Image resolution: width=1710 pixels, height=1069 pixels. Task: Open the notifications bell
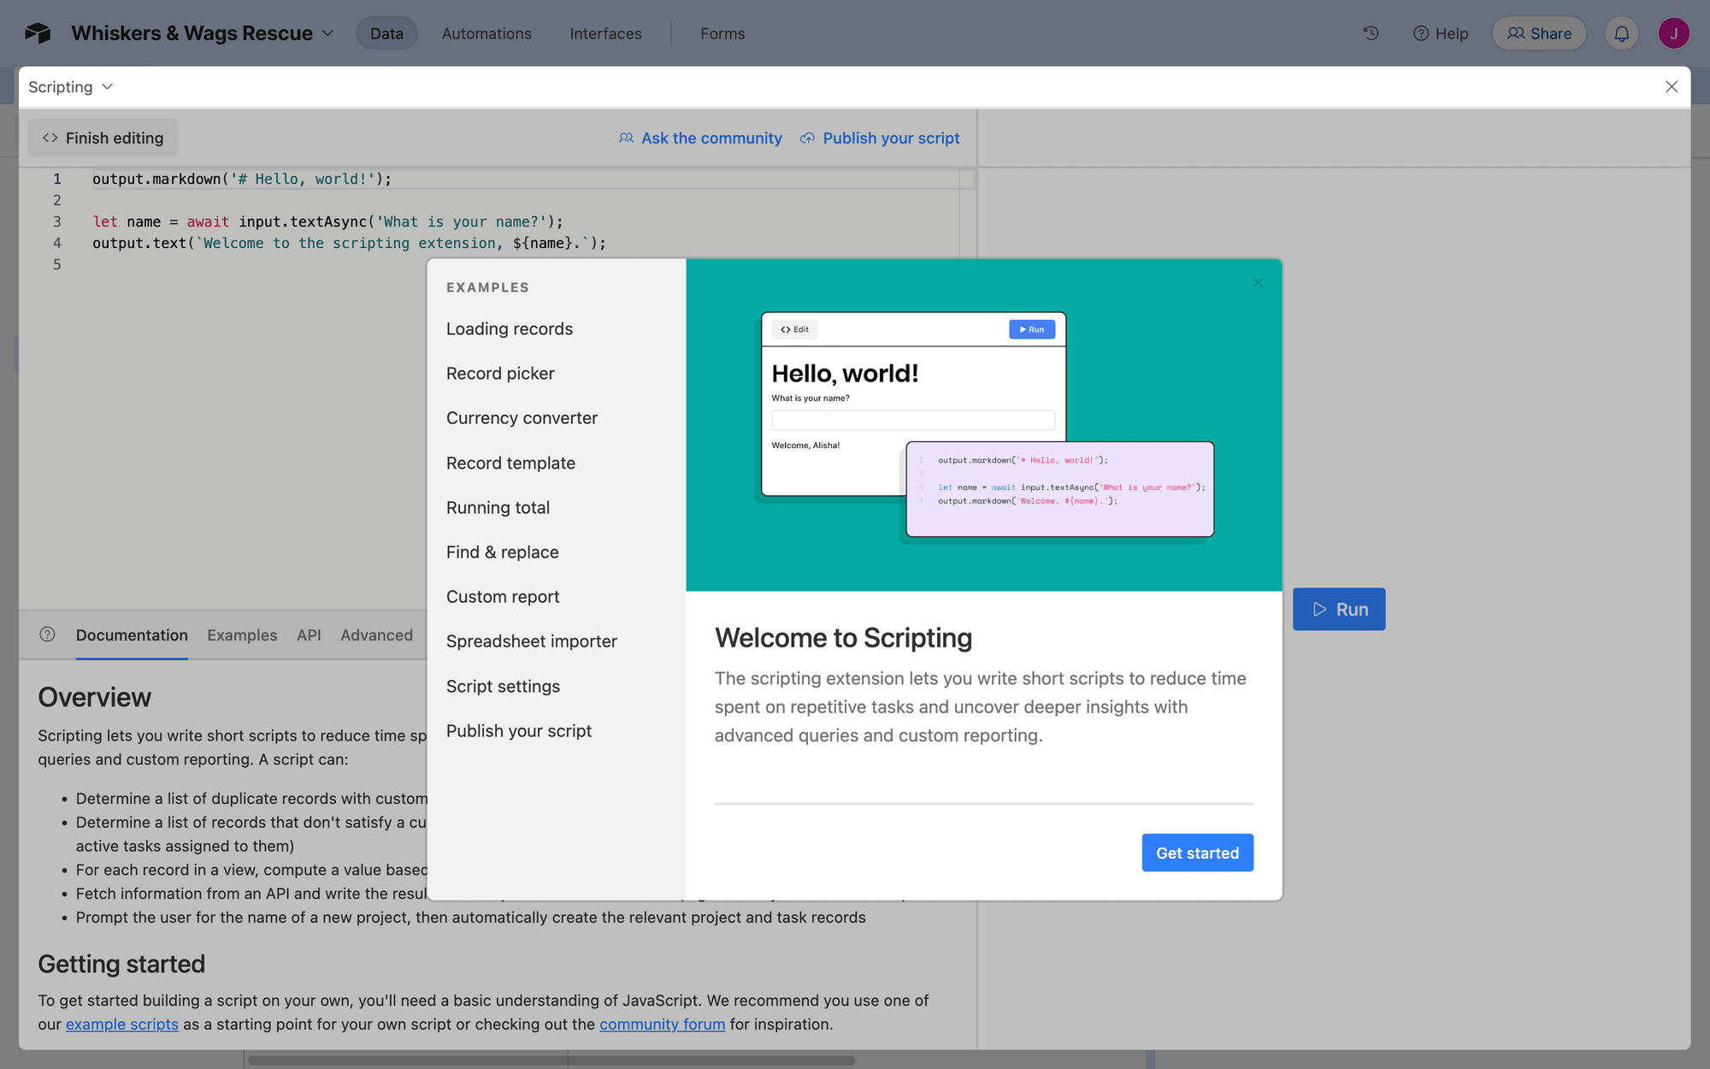click(x=1621, y=33)
